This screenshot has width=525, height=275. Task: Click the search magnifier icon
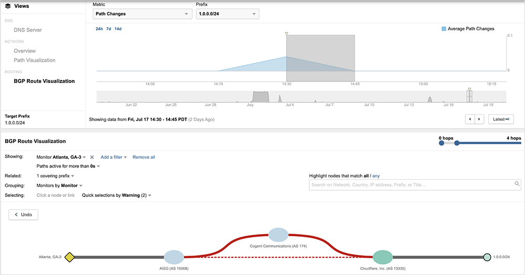click(x=517, y=184)
